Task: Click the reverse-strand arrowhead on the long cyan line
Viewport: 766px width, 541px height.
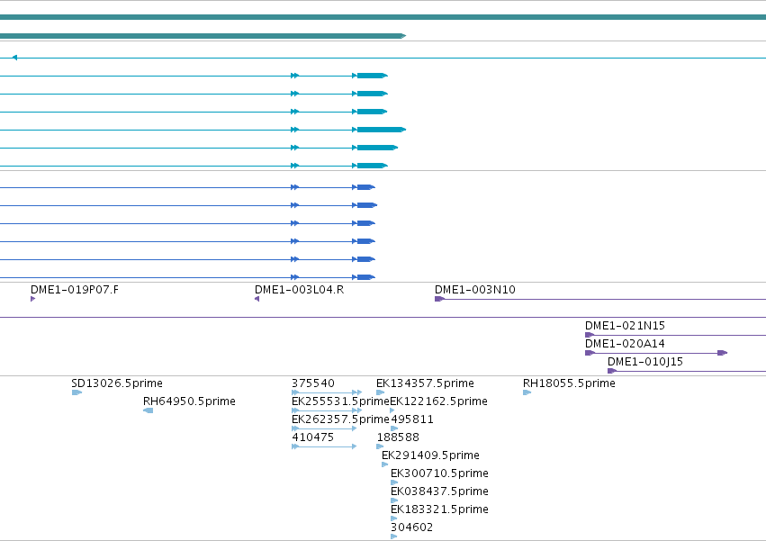Action: pyautogui.click(x=14, y=58)
